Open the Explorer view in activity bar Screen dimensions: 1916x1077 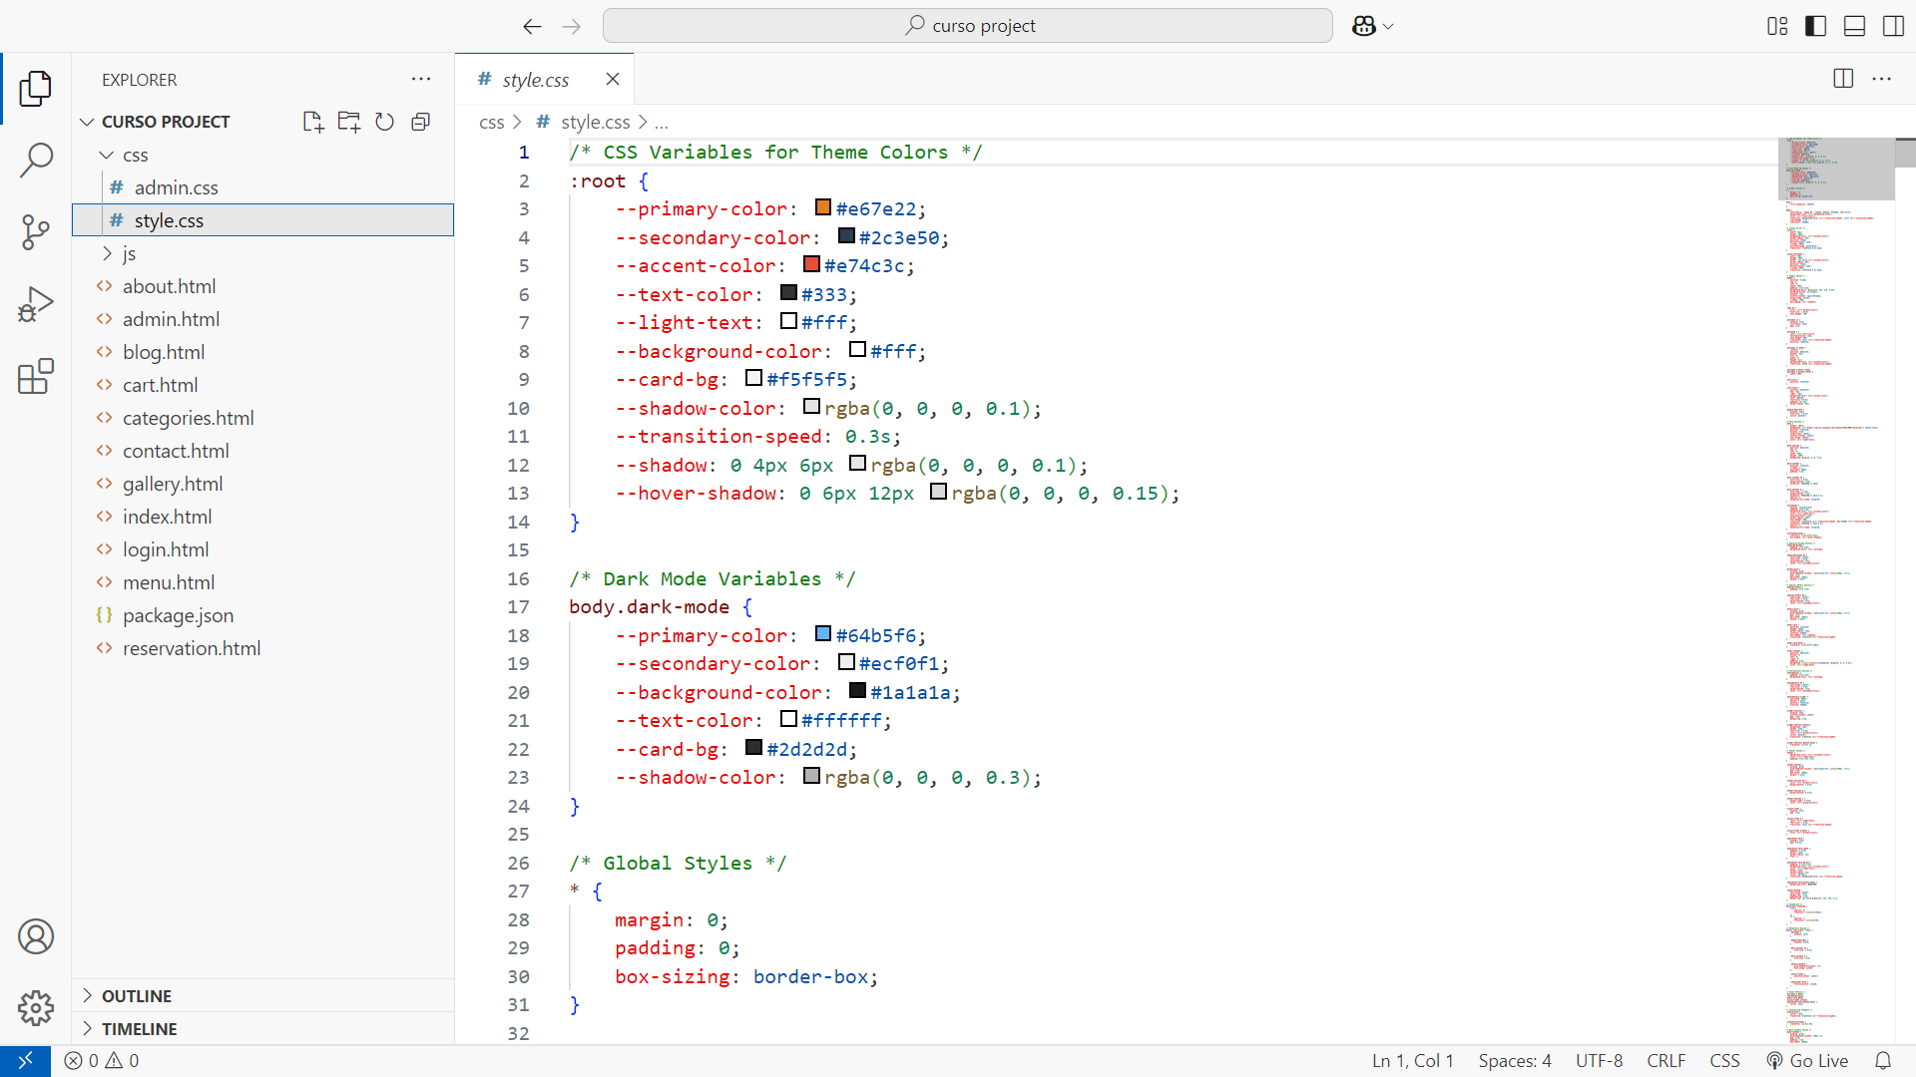36,88
